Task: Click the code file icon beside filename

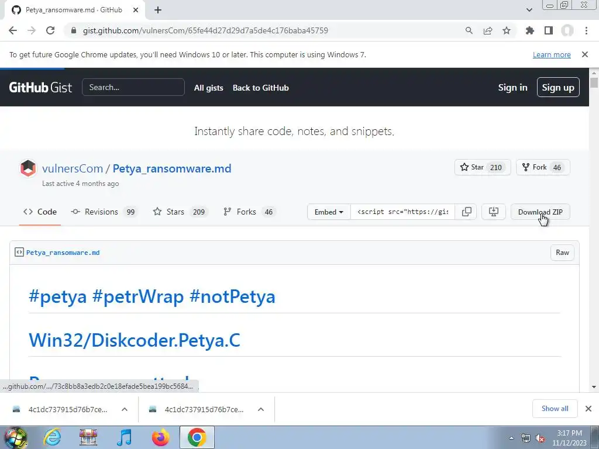Action: coord(19,252)
